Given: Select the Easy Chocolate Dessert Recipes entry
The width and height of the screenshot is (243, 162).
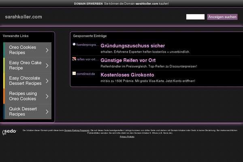Looking at the screenshot, I should [25, 81].
